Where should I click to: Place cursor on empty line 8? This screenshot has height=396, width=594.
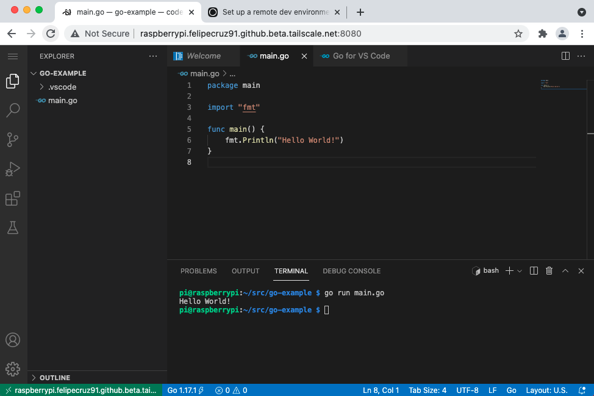coord(371,162)
